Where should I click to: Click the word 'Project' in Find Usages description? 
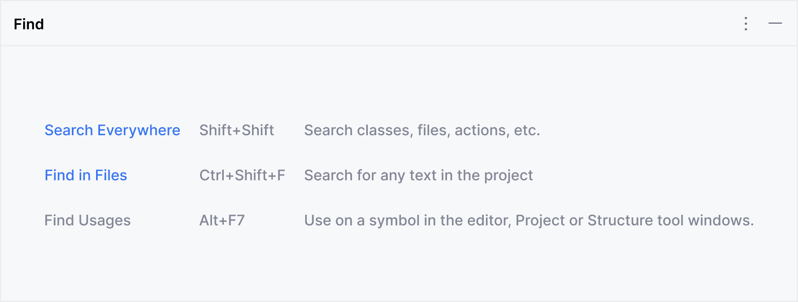coord(540,220)
